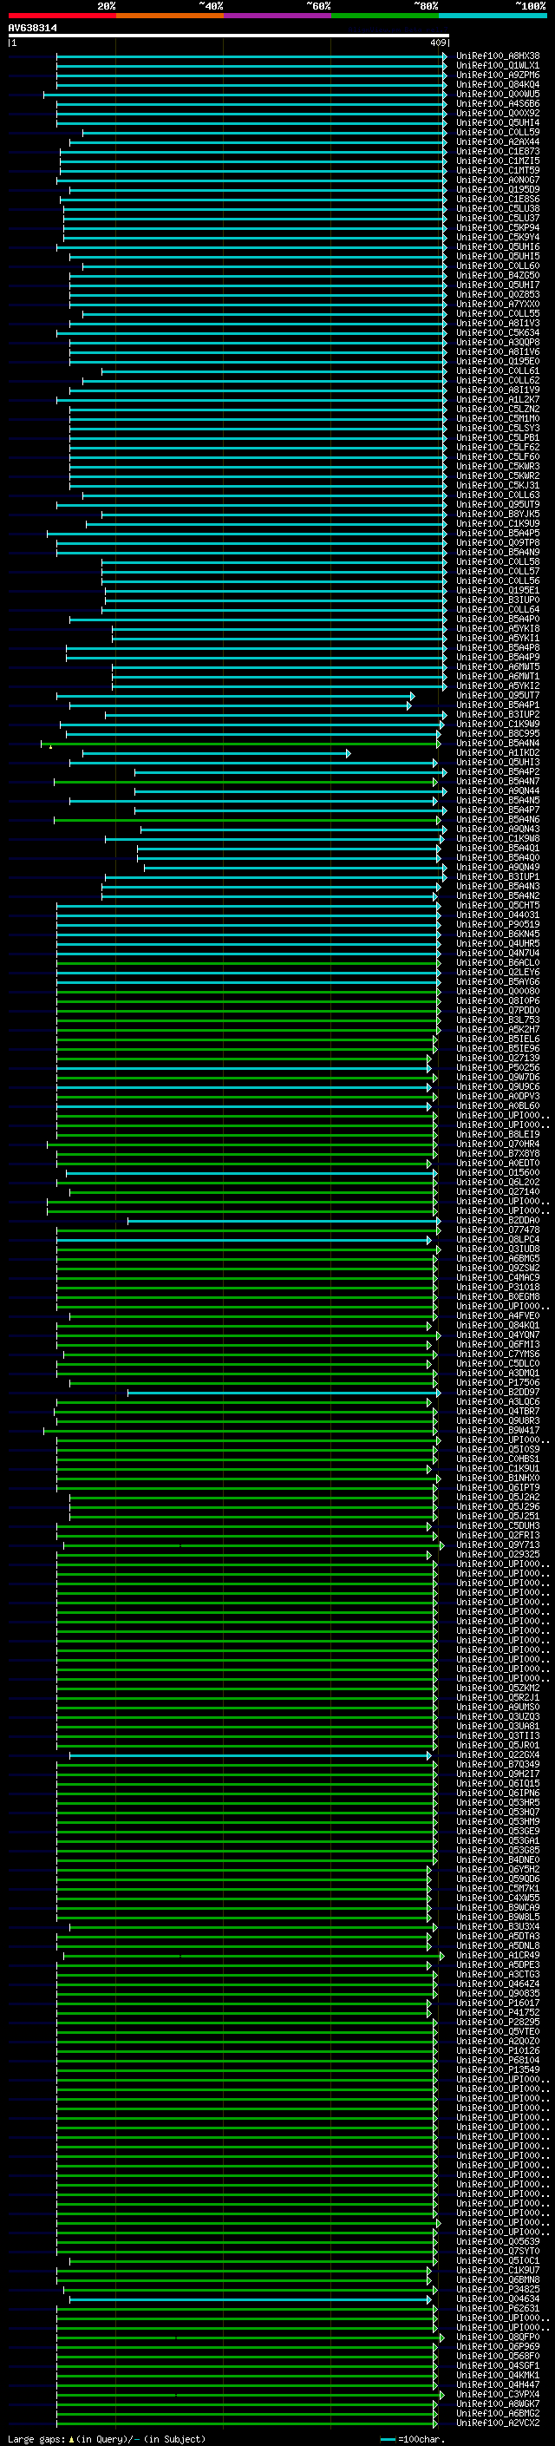The height and width of the screenshot is (2446, 555).
Task: Click the cyan ~100% identity legend segment
Action: coord(493,16)
